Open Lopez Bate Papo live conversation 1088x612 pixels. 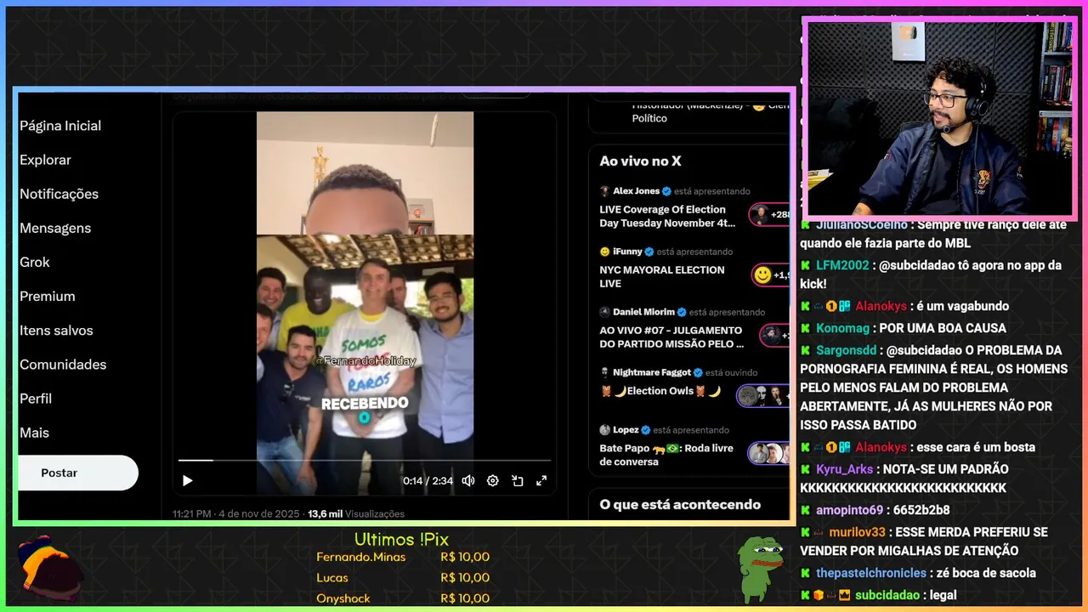[x=666, y=455]
